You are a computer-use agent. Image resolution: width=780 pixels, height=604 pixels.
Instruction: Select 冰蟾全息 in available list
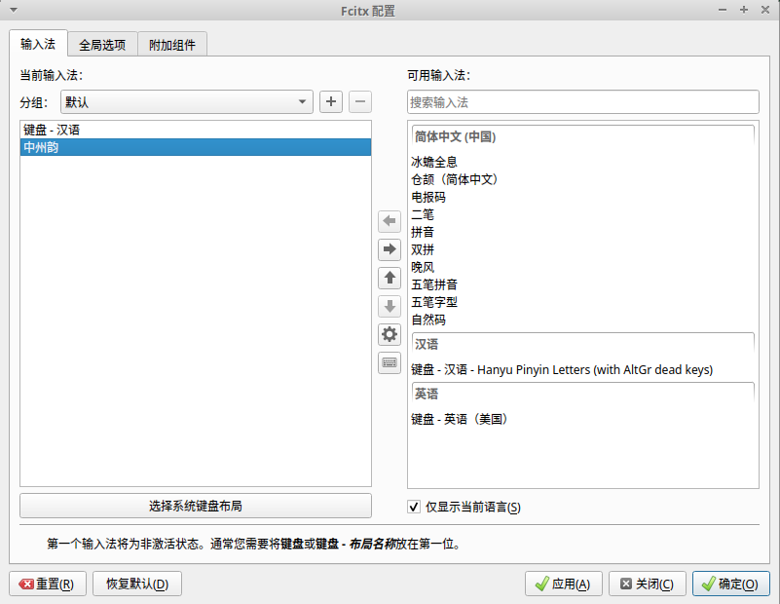(583, 162)
